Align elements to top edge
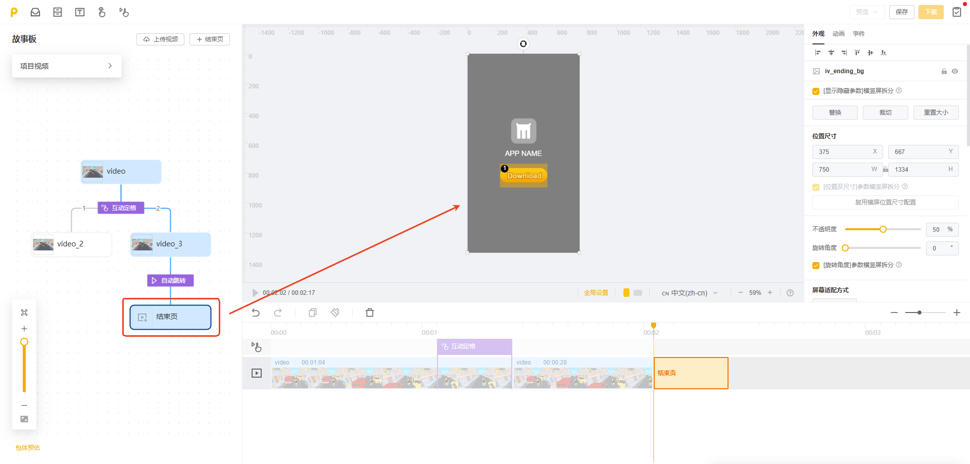Viewport: 970px width, 464px height. click(857, 53)
